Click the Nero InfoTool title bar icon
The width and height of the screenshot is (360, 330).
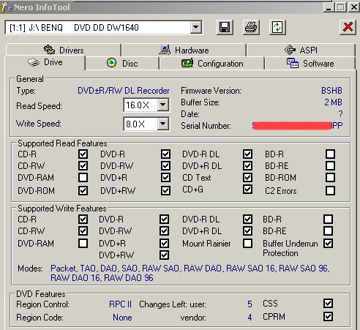pos(6,7)
